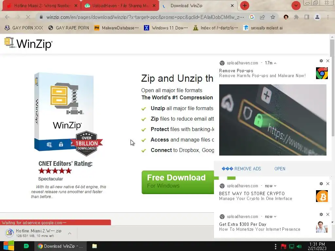
Task: Click the avatar extension icon in the toolbar
Action: 286,17
